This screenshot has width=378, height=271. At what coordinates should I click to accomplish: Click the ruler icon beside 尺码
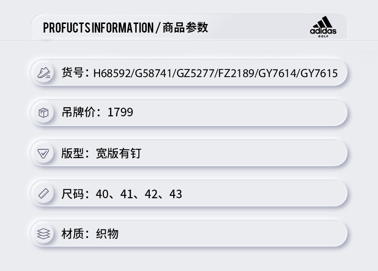44,193
